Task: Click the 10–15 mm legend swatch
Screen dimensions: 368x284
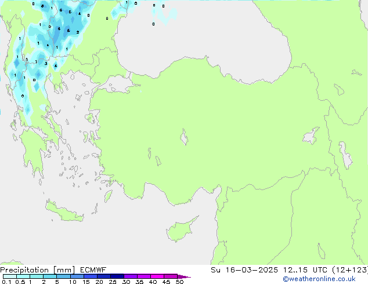Action: [77, 276]
